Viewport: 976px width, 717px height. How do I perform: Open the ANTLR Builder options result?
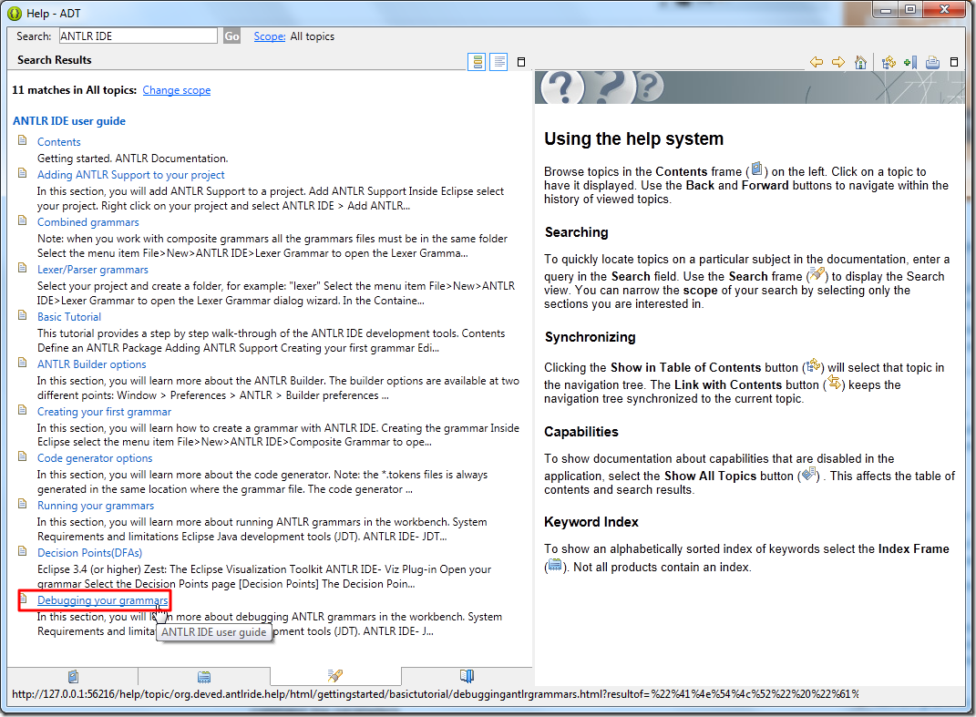click(x=91, y=364)
